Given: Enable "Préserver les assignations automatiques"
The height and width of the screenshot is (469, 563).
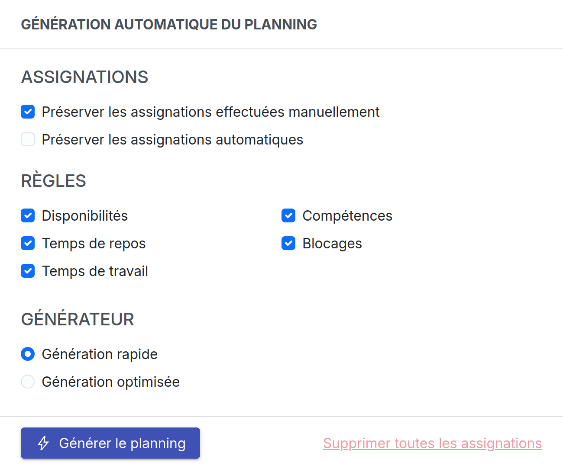Looking at the screenshot, I should (x=28, y=139).
